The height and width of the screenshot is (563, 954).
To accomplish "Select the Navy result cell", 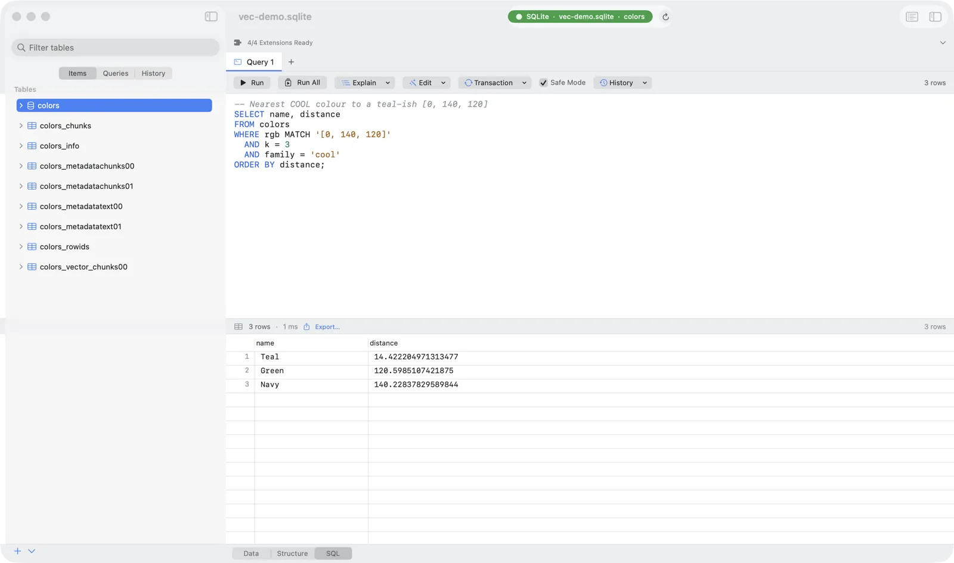I will click(x=311, y=384).
